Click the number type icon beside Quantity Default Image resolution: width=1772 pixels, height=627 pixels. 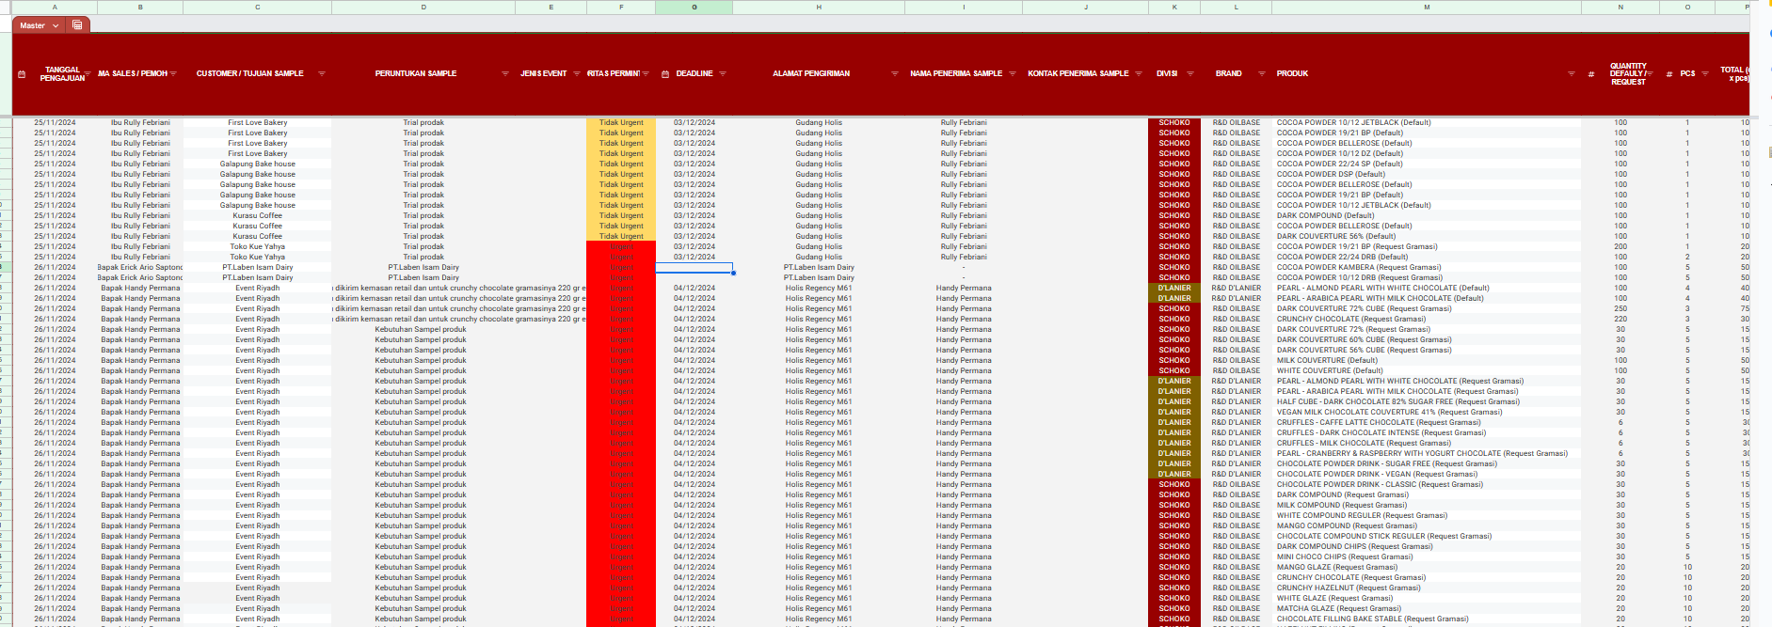(1591, 74)
